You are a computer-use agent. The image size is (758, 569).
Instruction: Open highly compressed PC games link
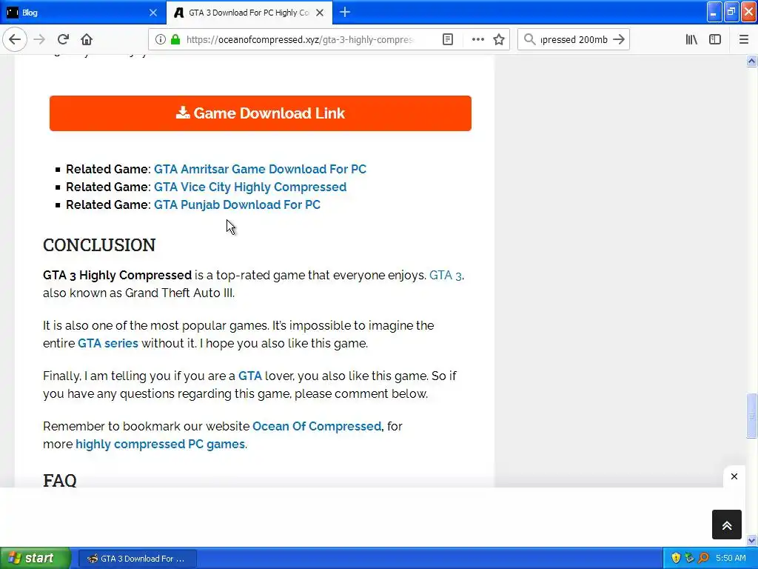click(160, 445)
